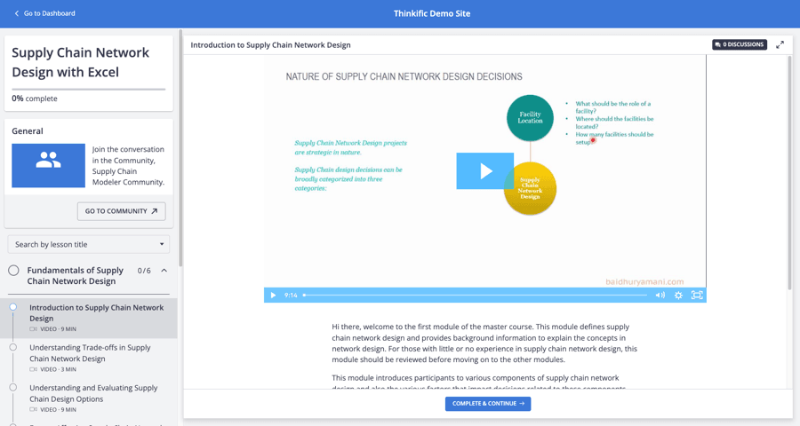Click the community people icon thumbnail
The width and height of the screenshot is (800, 426).
(48, 165)
